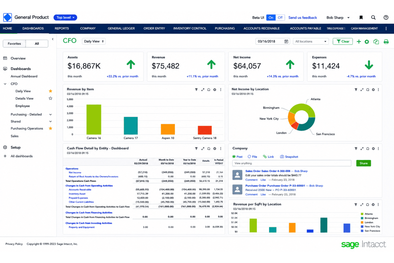Collapse the sidebar with the arrow
This screenshot has width=394, height=263.
pyautogui.click(x=53, y=39)
